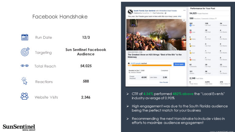Click the Haha reaction emoji icon
Viewport: 235px width, 132px height.
pos(191,39)
